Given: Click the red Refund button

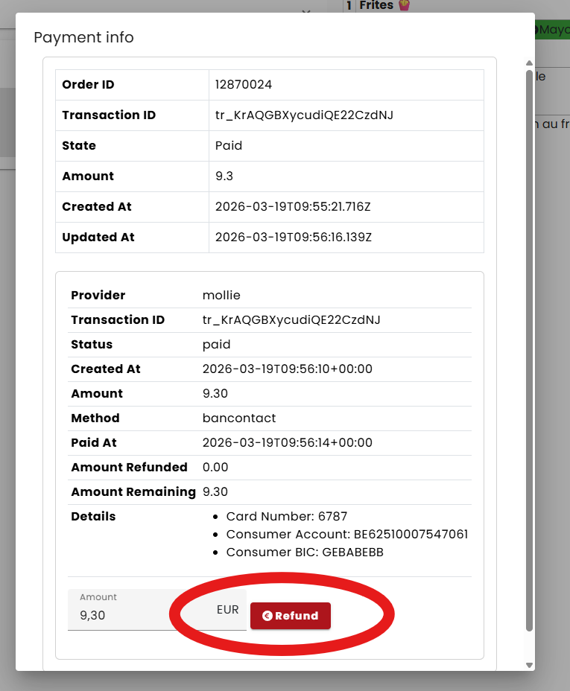Looking at the screenshot, I should 291,616.
